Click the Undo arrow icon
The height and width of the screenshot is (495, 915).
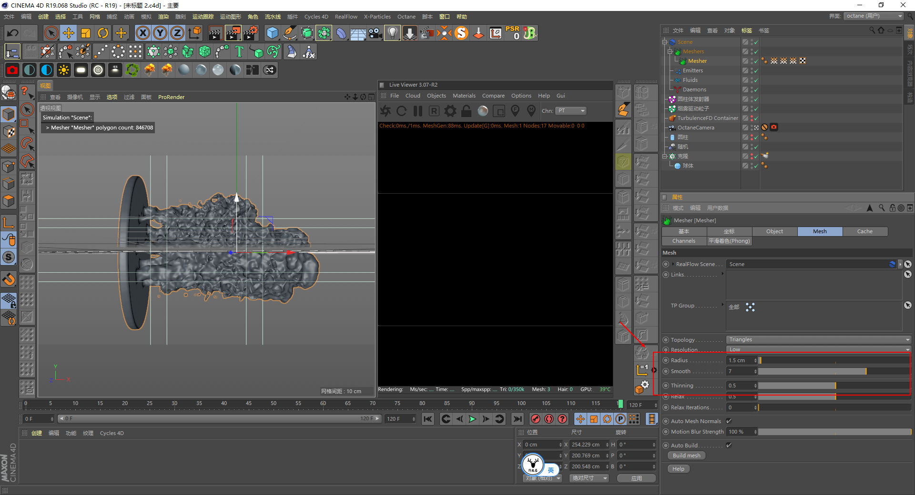[13, 33]
